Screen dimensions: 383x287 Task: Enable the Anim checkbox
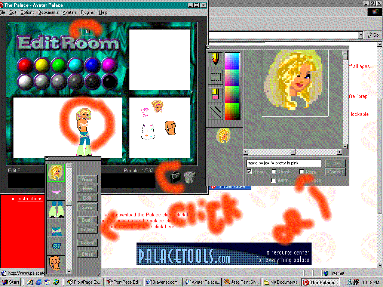[x=273, y=180]
